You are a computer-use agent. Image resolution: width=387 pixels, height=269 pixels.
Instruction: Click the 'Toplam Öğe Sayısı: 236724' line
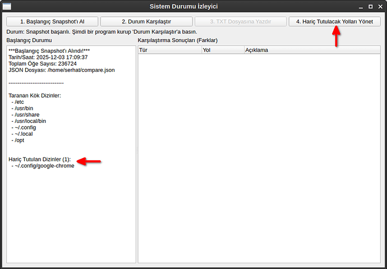43,63
